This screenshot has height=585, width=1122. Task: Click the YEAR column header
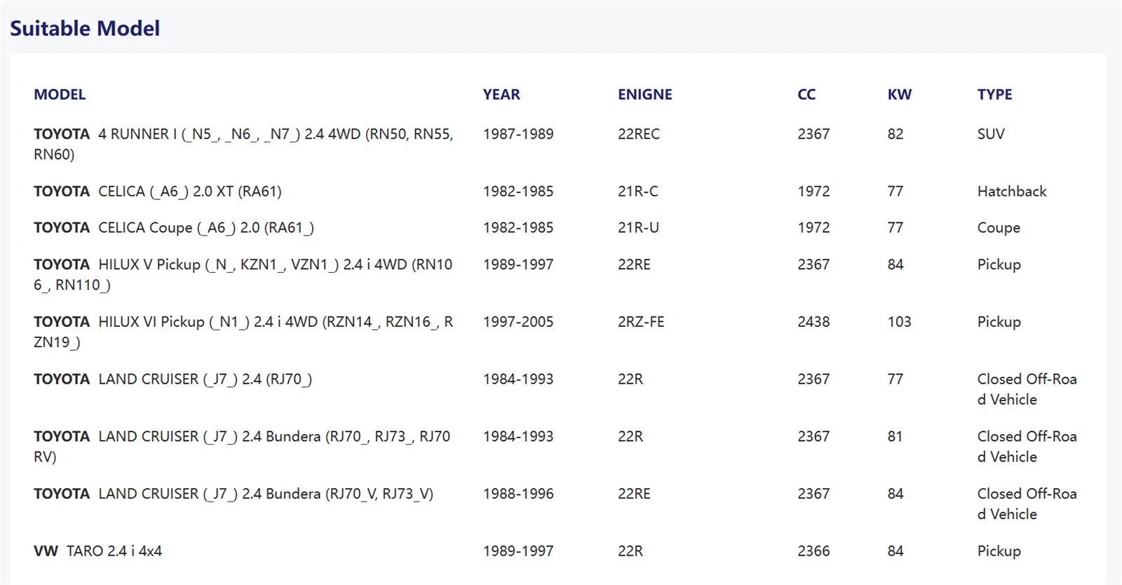click(x=501, y=95)
